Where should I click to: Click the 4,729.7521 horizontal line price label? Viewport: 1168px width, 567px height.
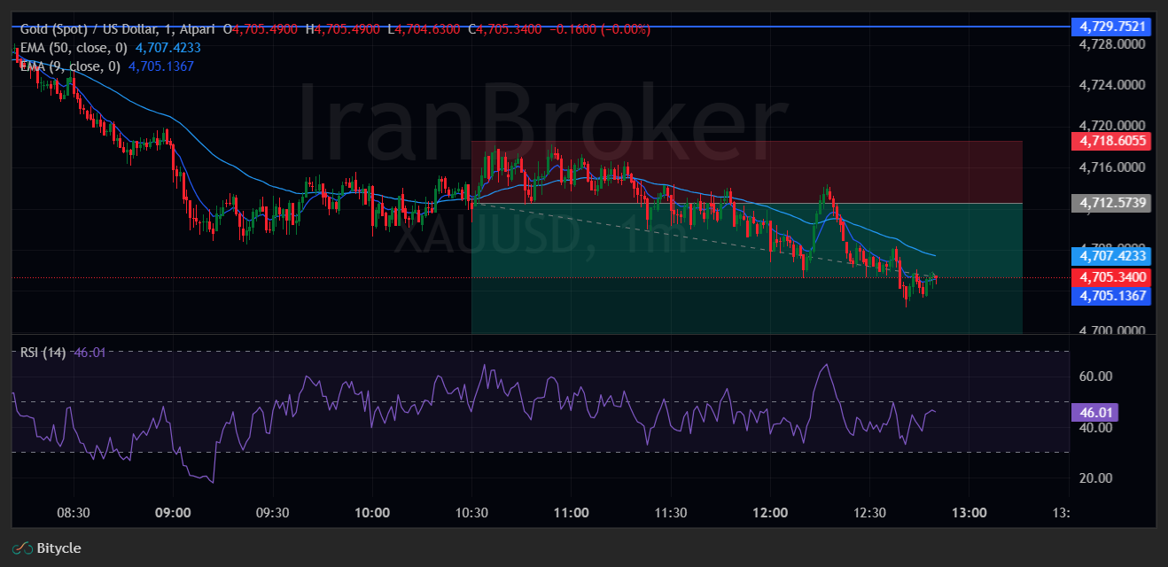[x=1113, y=27]
